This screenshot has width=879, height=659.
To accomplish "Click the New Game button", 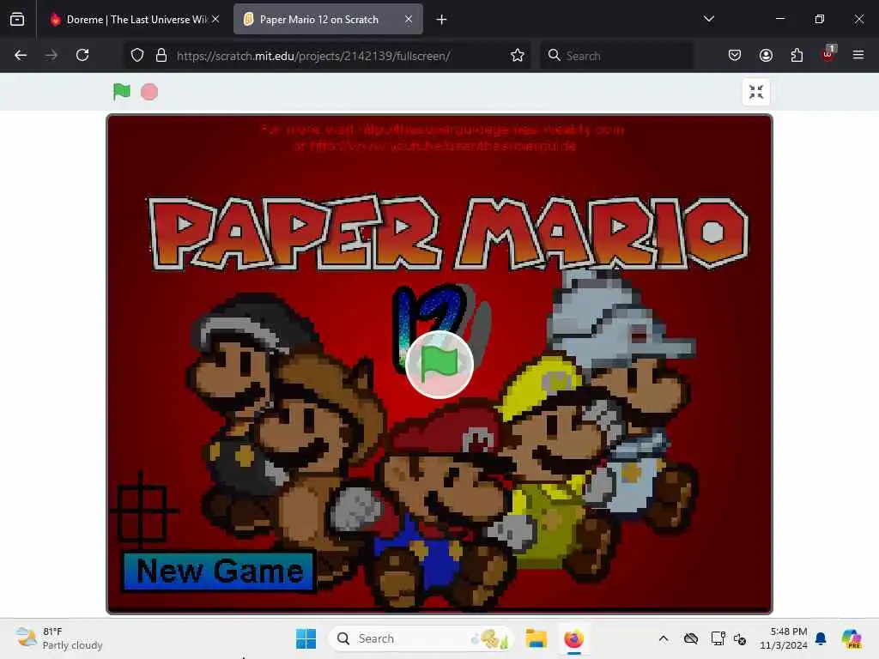I will (219, 571).
